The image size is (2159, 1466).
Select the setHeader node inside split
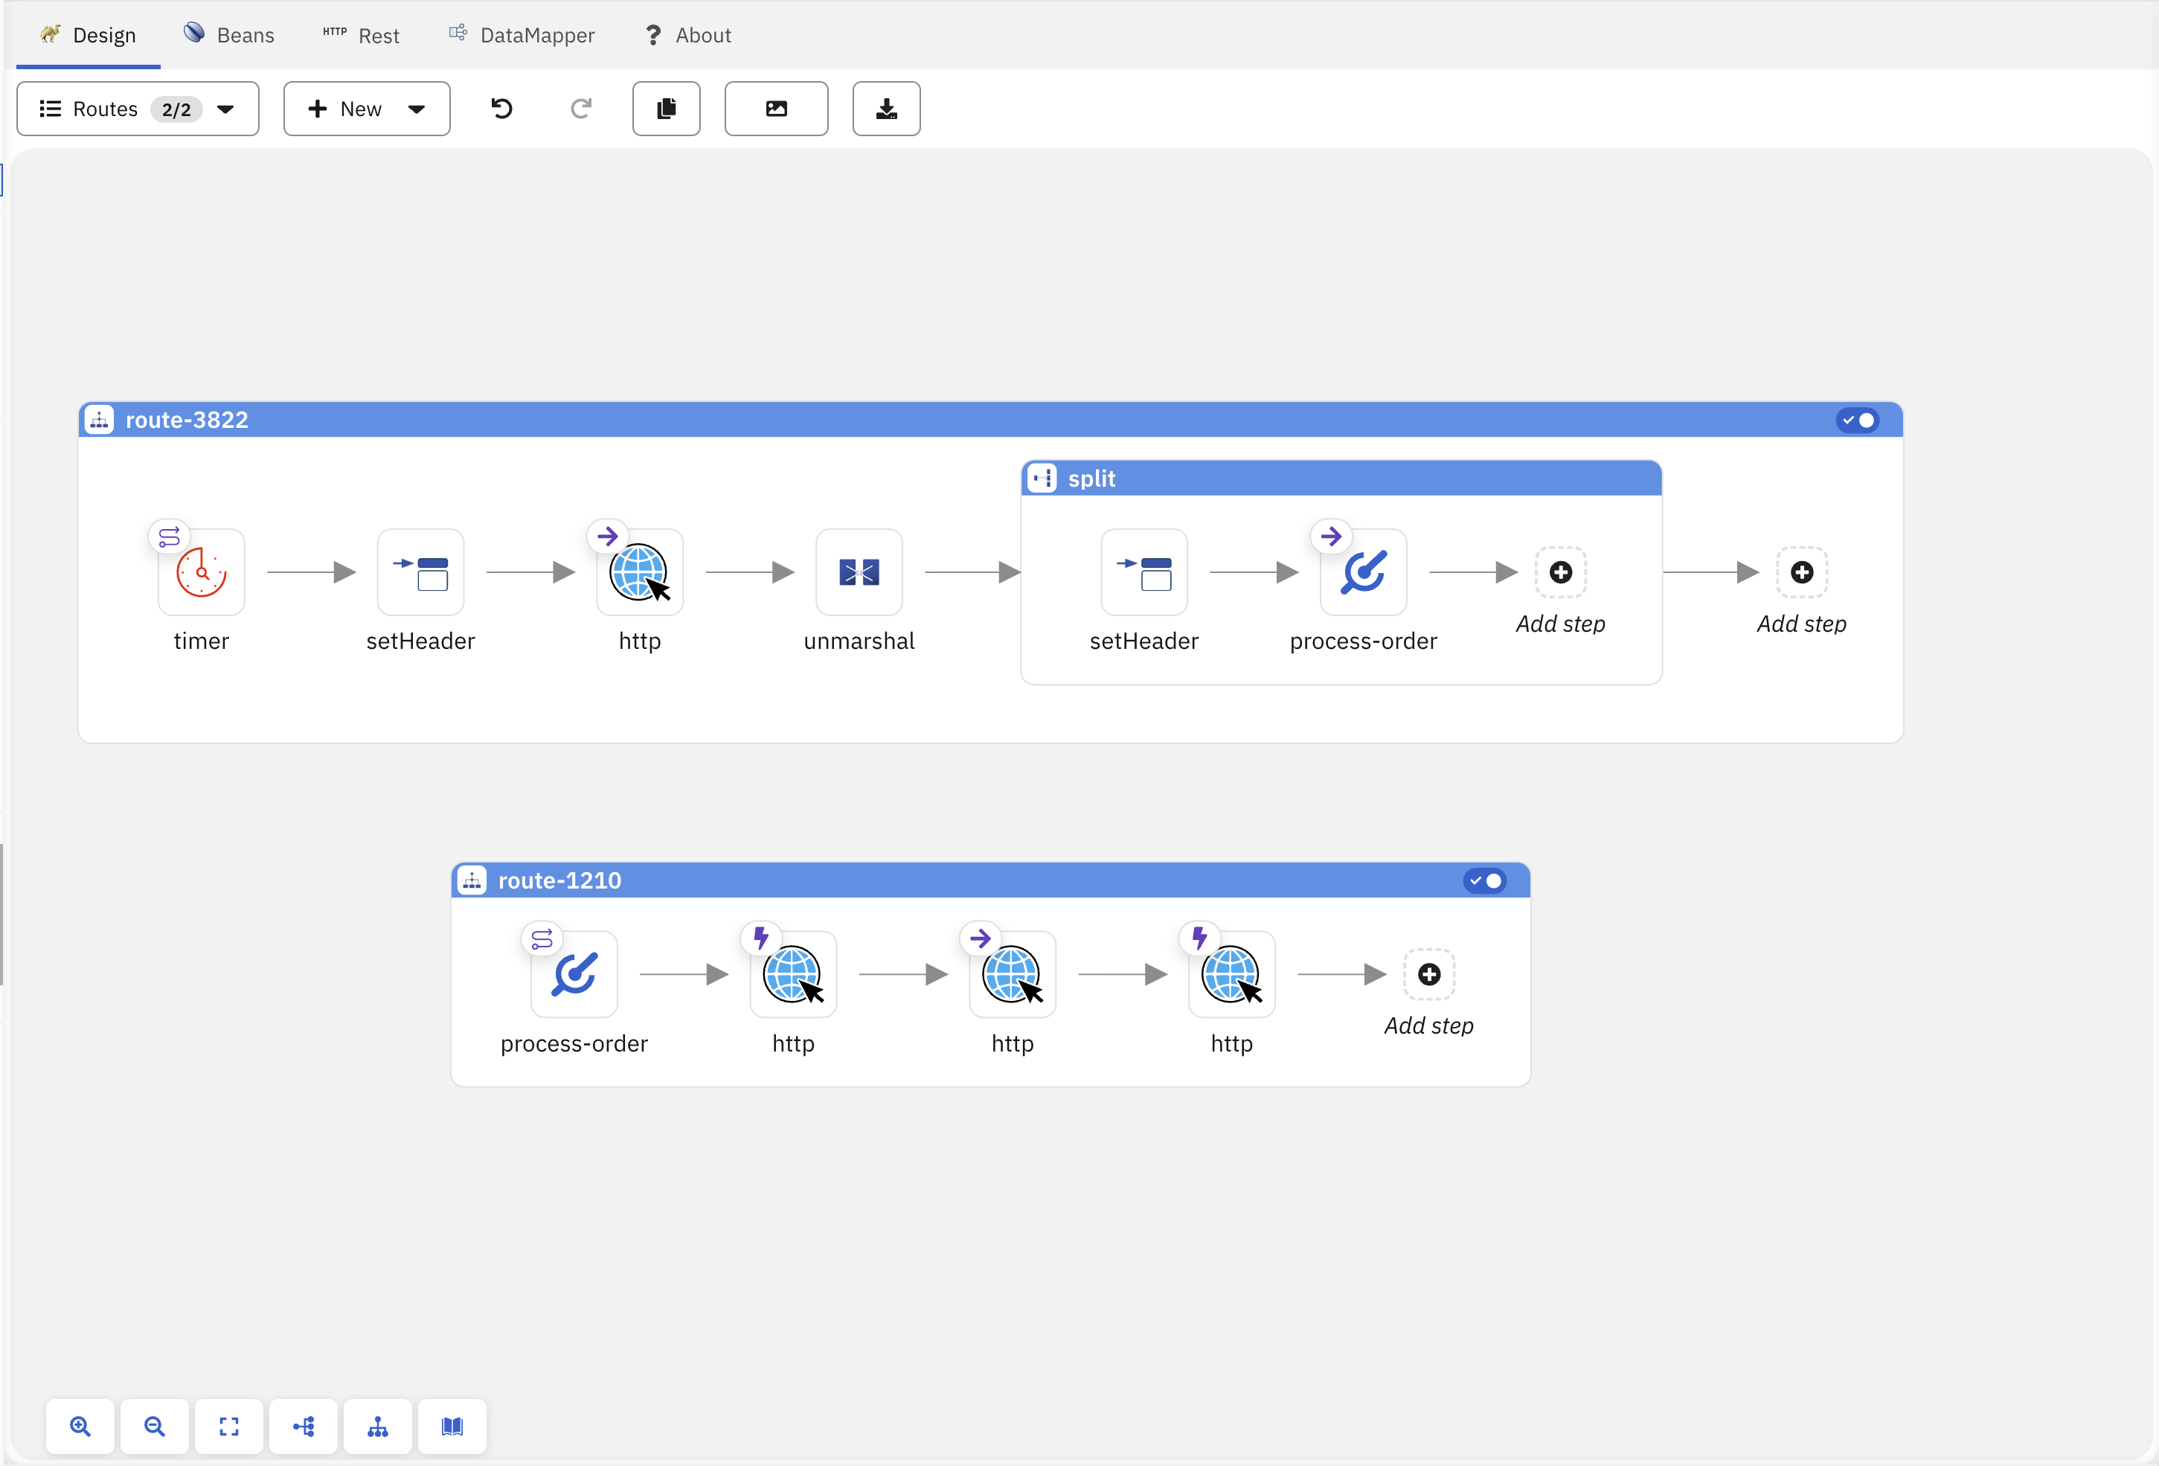pos(1144,572)
